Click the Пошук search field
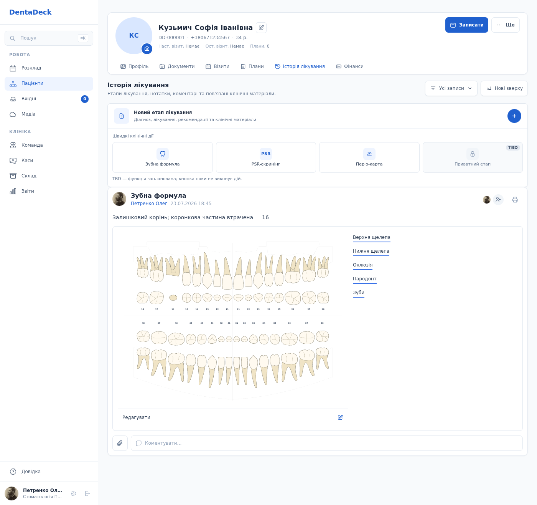The image size is (537, 505). point(49,38)
